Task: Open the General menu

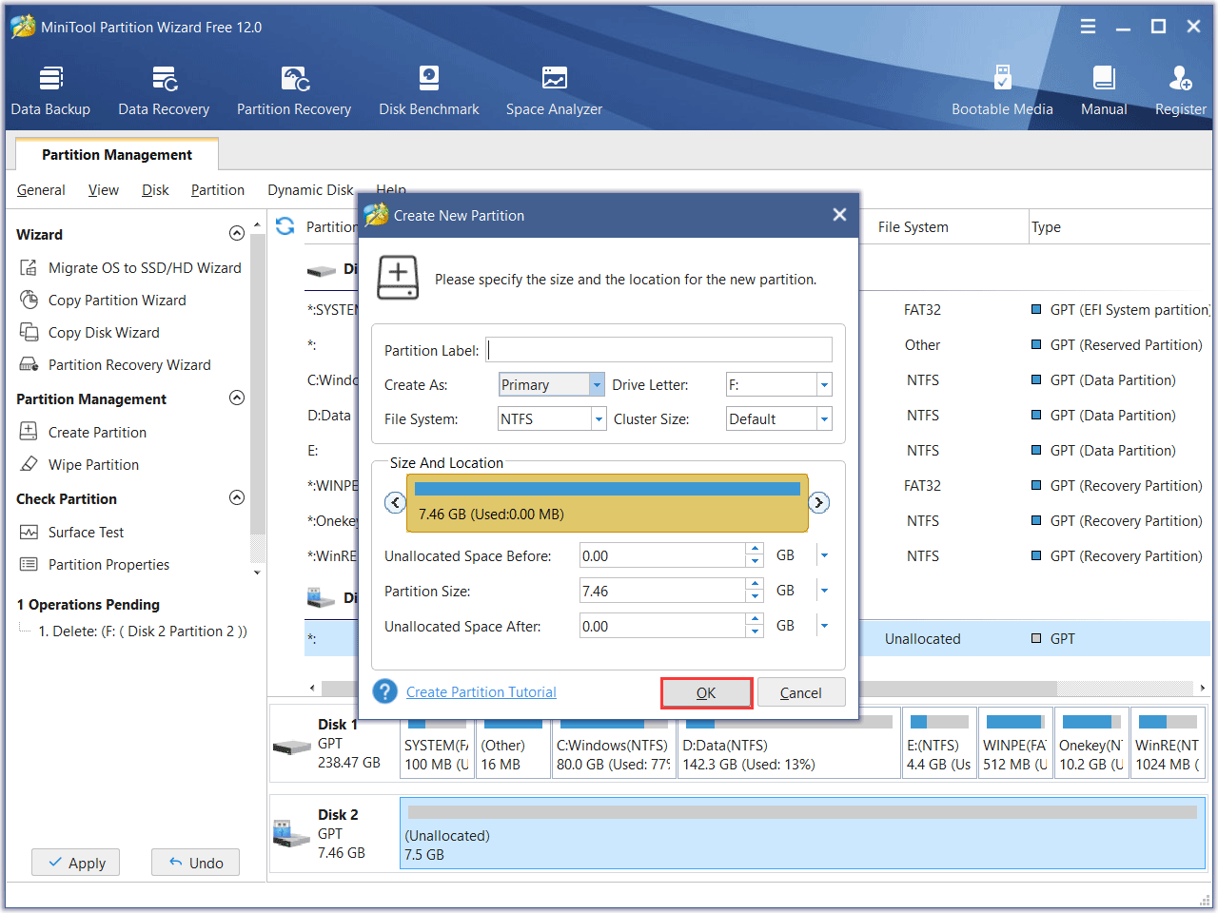Action: click(41, 190)
